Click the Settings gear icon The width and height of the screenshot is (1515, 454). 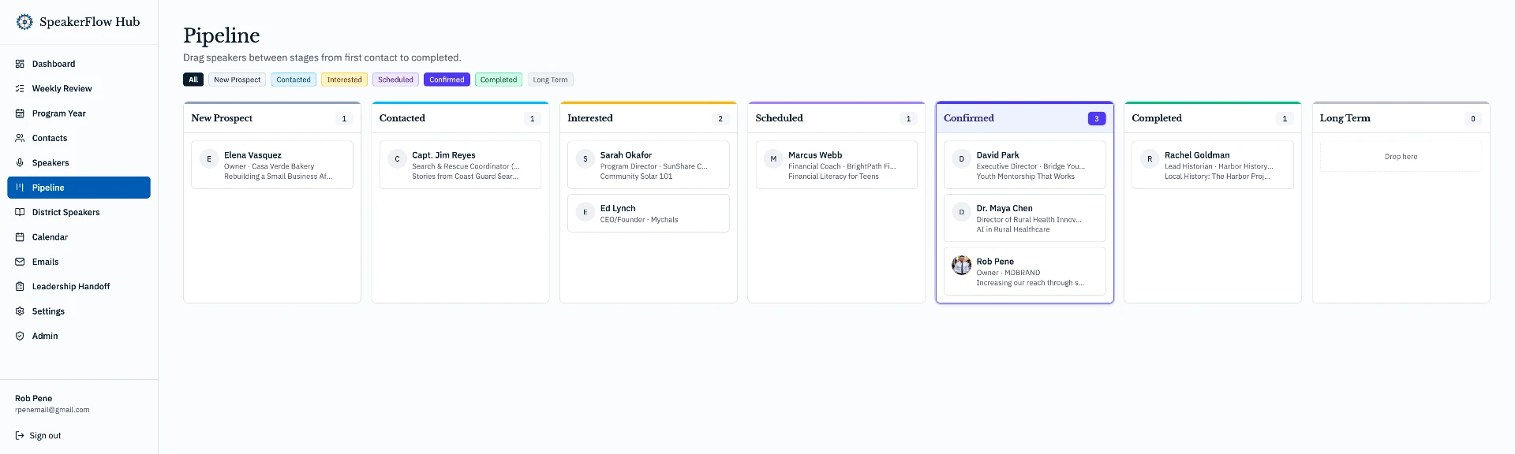(x=20, y=311)
